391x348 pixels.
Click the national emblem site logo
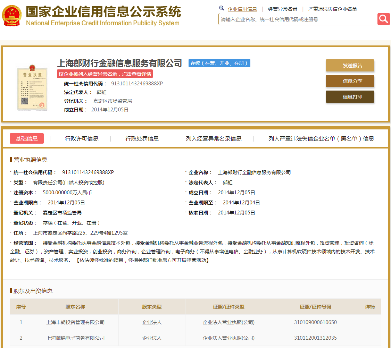[x=12, y=16]
